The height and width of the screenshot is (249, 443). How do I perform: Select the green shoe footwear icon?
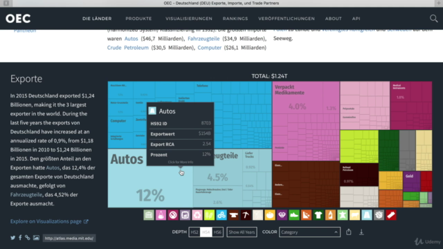click(294, 215)
